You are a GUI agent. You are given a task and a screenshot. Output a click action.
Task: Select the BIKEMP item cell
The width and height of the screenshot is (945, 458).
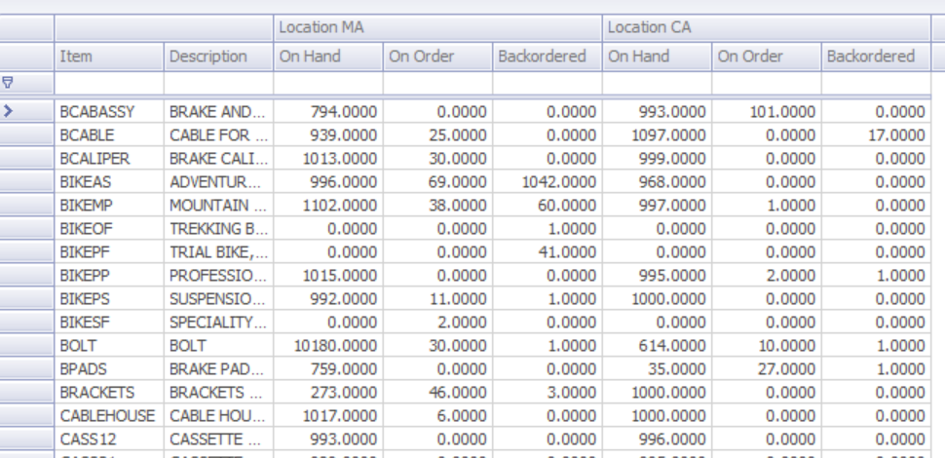click(x=109, y=206)
